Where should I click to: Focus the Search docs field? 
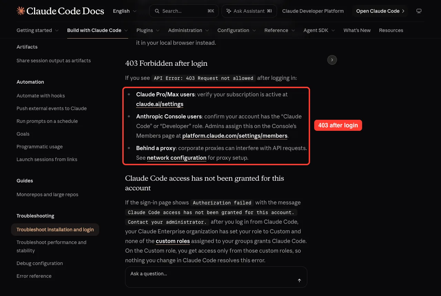[x=184, y=11]
